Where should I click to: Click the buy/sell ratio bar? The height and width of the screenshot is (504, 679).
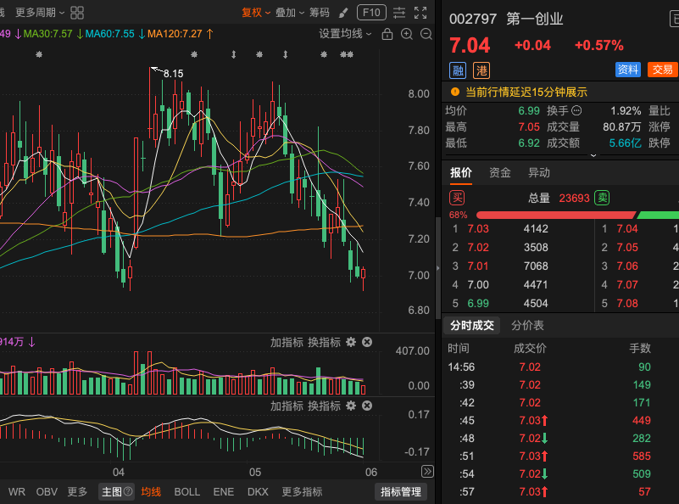pyautogui.click(x=577, y=215)
